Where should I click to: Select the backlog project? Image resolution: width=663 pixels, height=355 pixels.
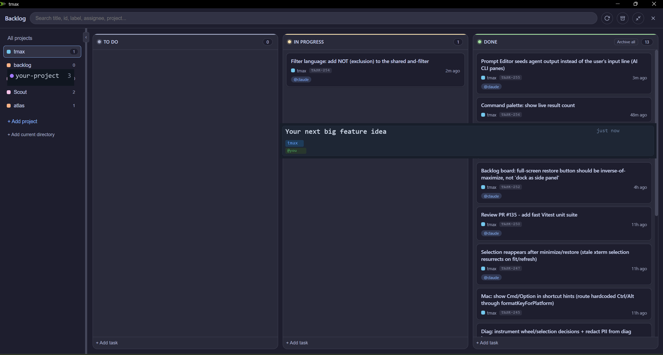[42, 65]
